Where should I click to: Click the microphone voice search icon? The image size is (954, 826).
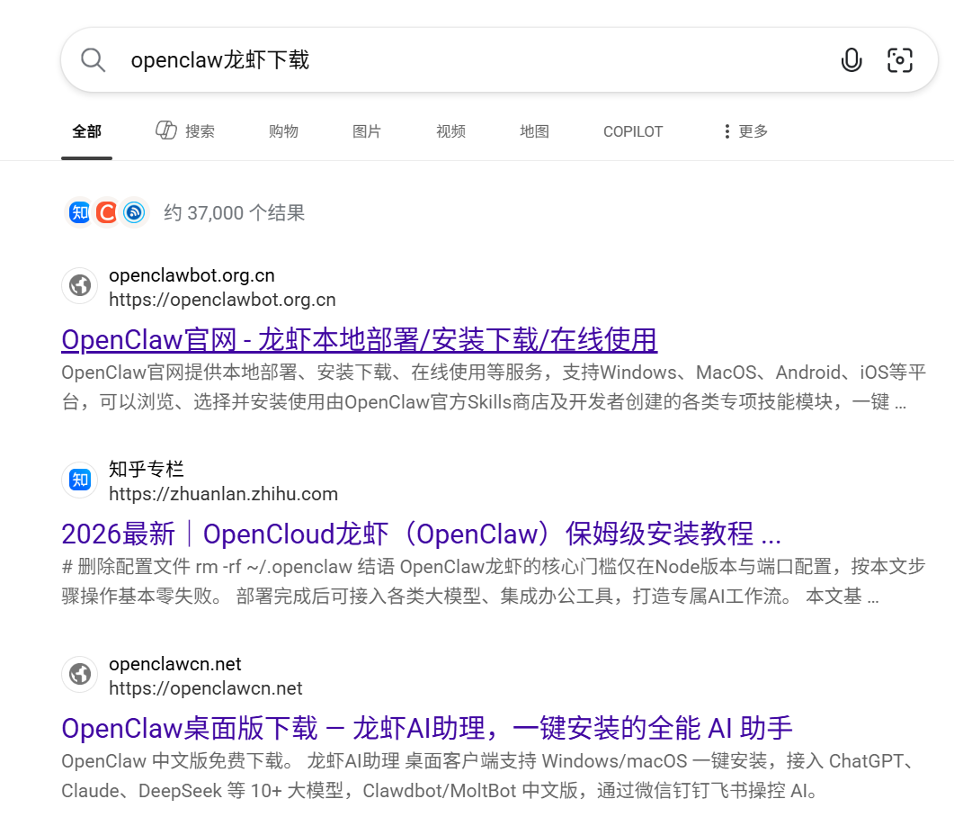(x=851, y=60)
